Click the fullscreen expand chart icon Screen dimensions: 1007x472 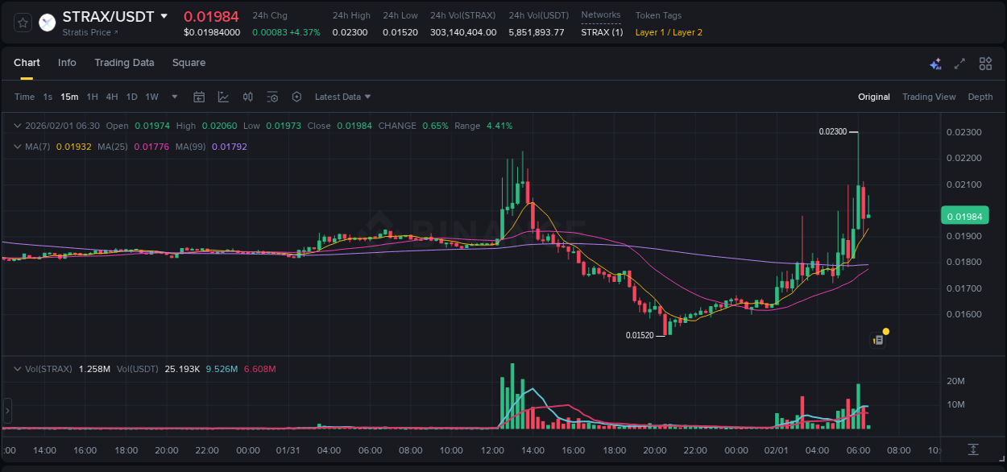(959, 63)
